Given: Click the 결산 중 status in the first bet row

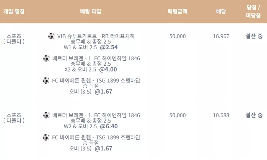Looking at the screenshot, I should 254,36.
